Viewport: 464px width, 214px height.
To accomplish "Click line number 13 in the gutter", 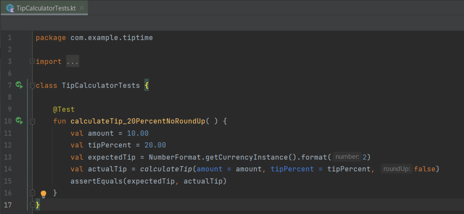I will point(8,157).
